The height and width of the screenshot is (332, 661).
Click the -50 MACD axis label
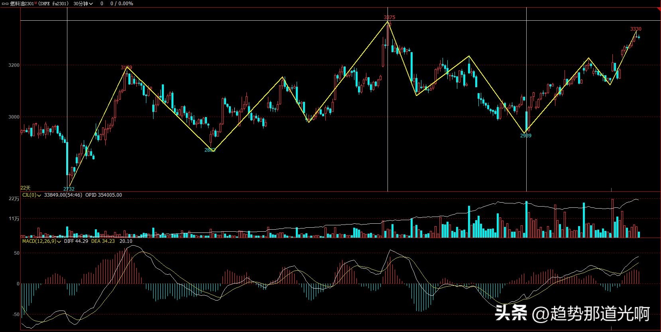click(x=16, y=314)
